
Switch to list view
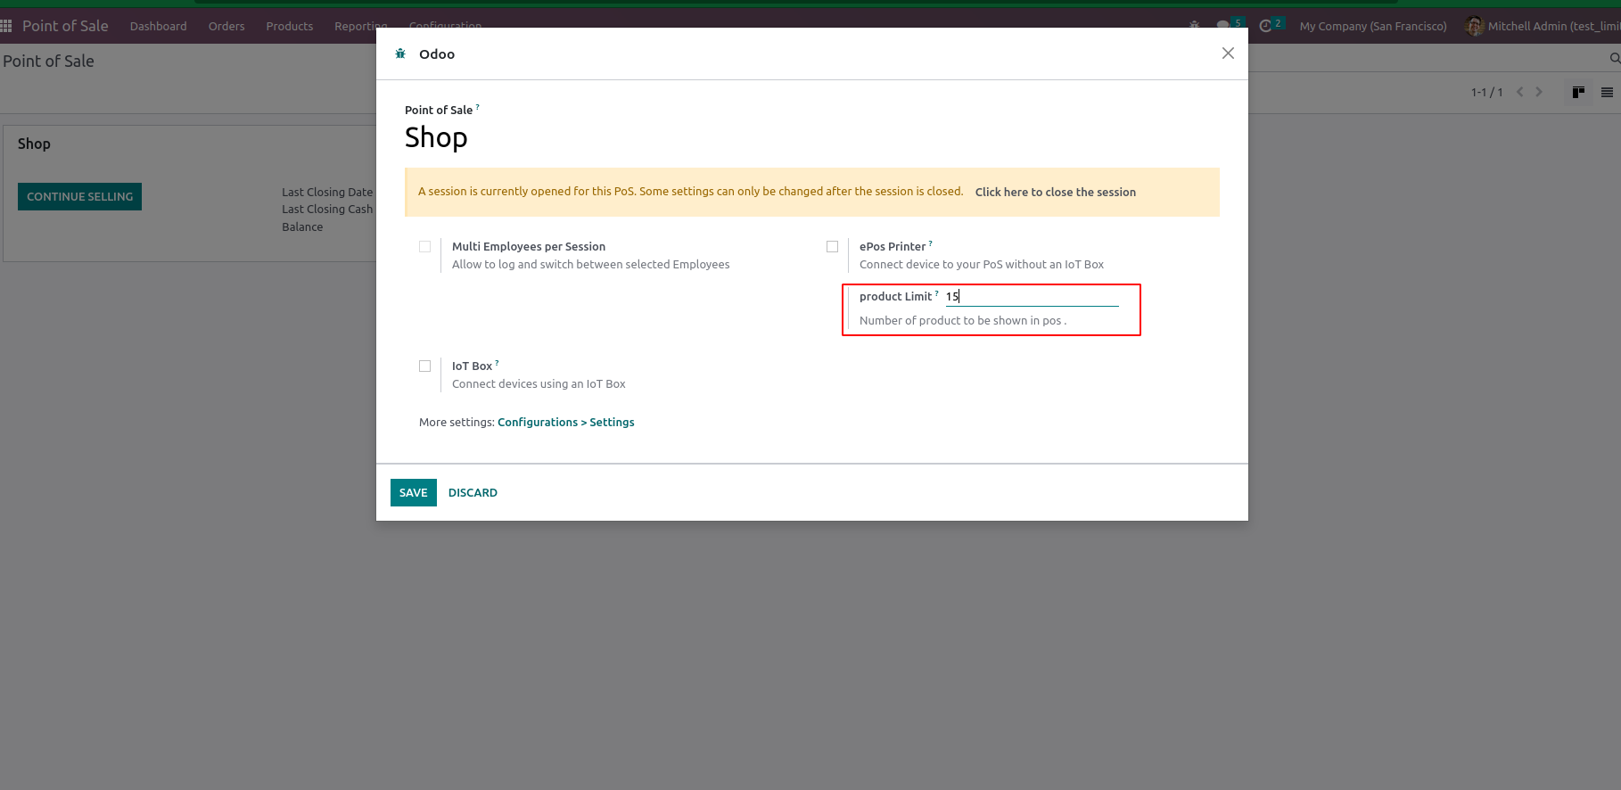(x=1607, y=92)
